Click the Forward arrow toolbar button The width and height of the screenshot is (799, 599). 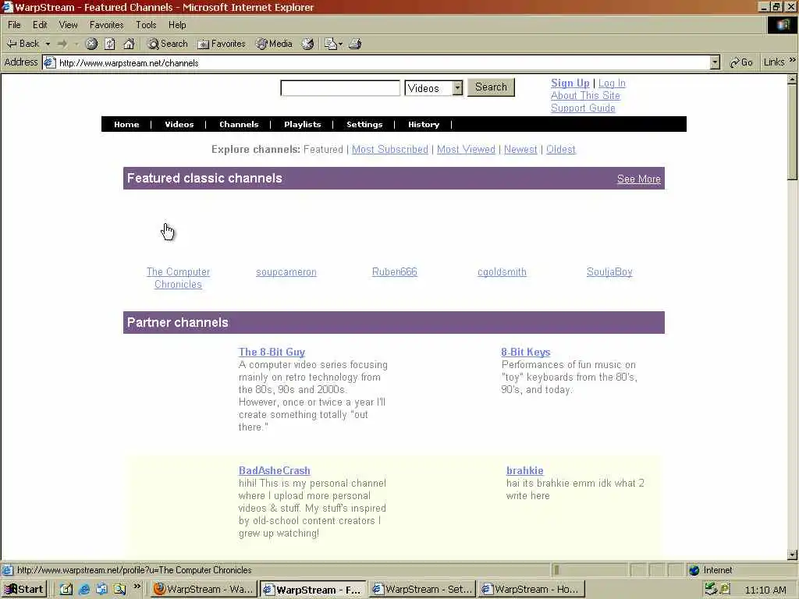pos(62,44)
